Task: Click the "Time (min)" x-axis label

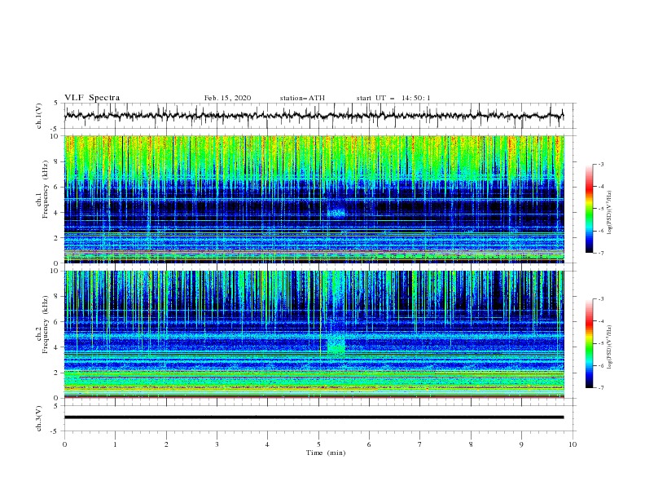Action: coord(326,453)
